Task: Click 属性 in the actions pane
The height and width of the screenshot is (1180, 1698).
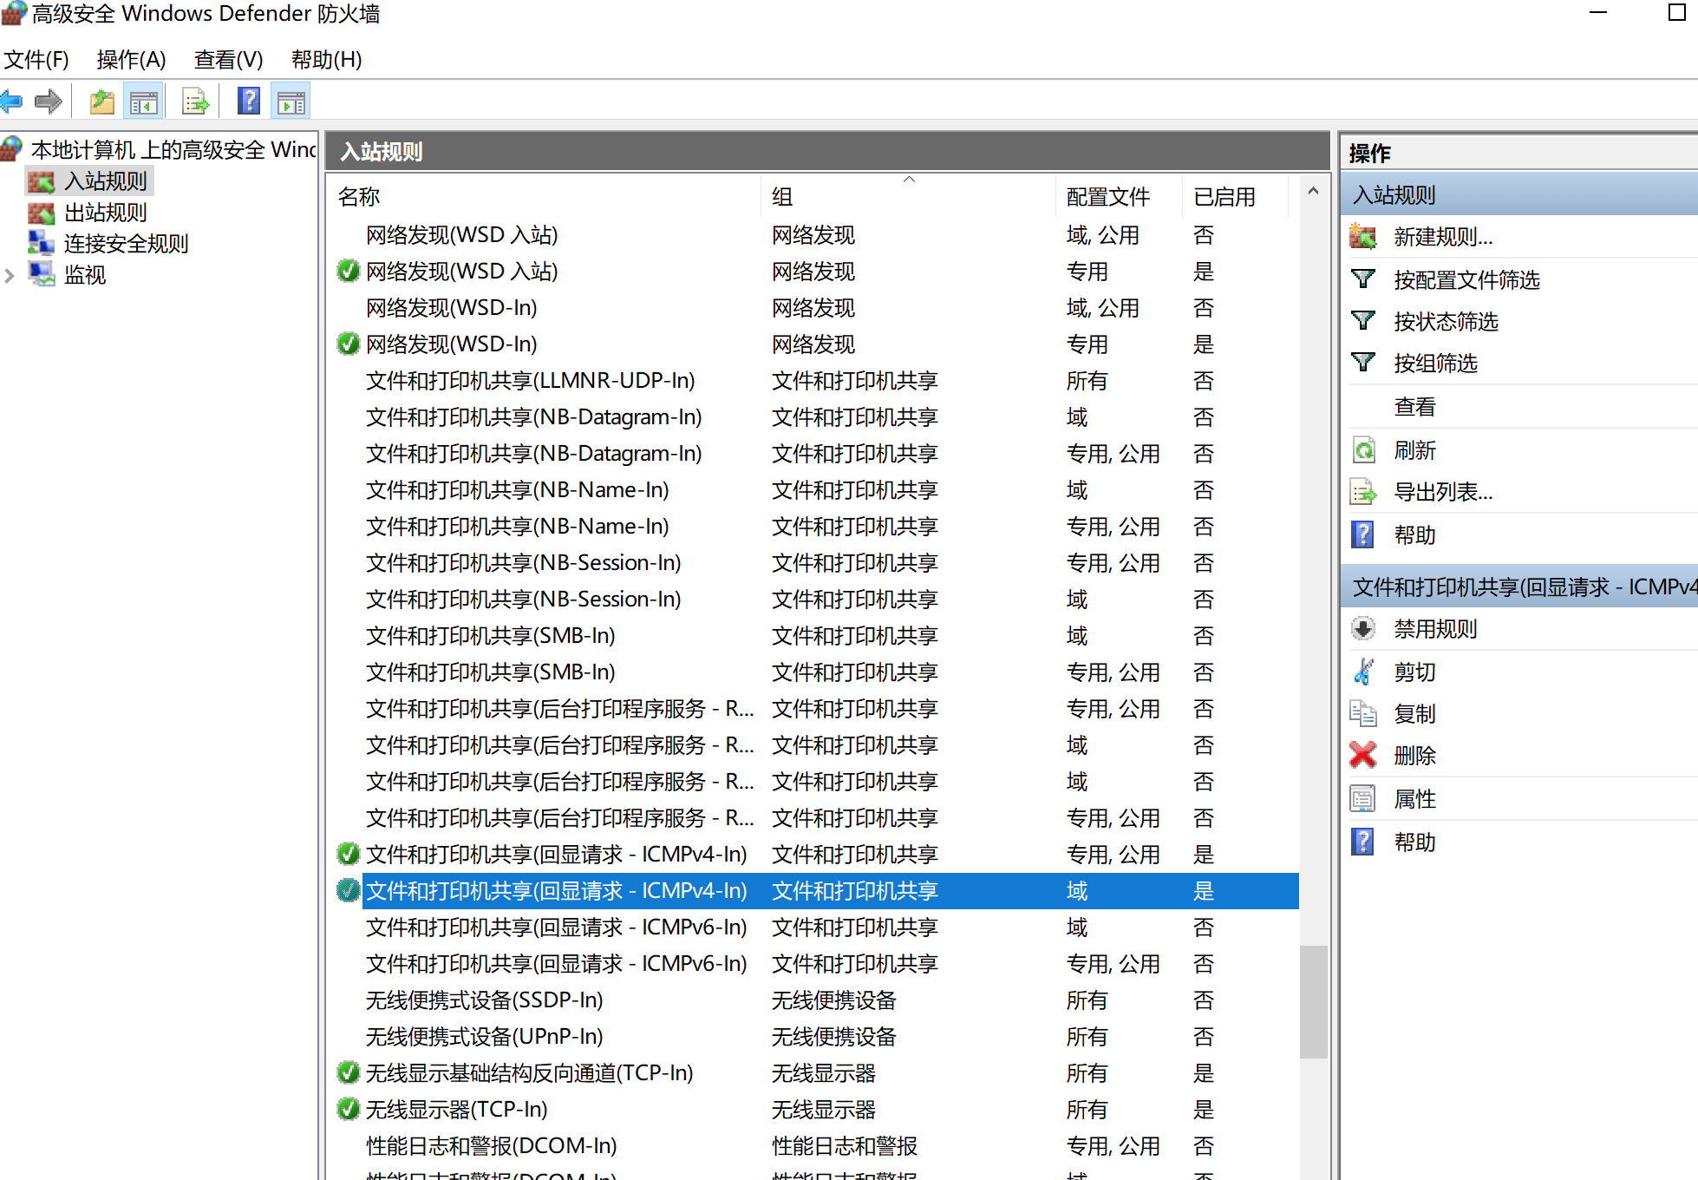Action: (1414, 798)
